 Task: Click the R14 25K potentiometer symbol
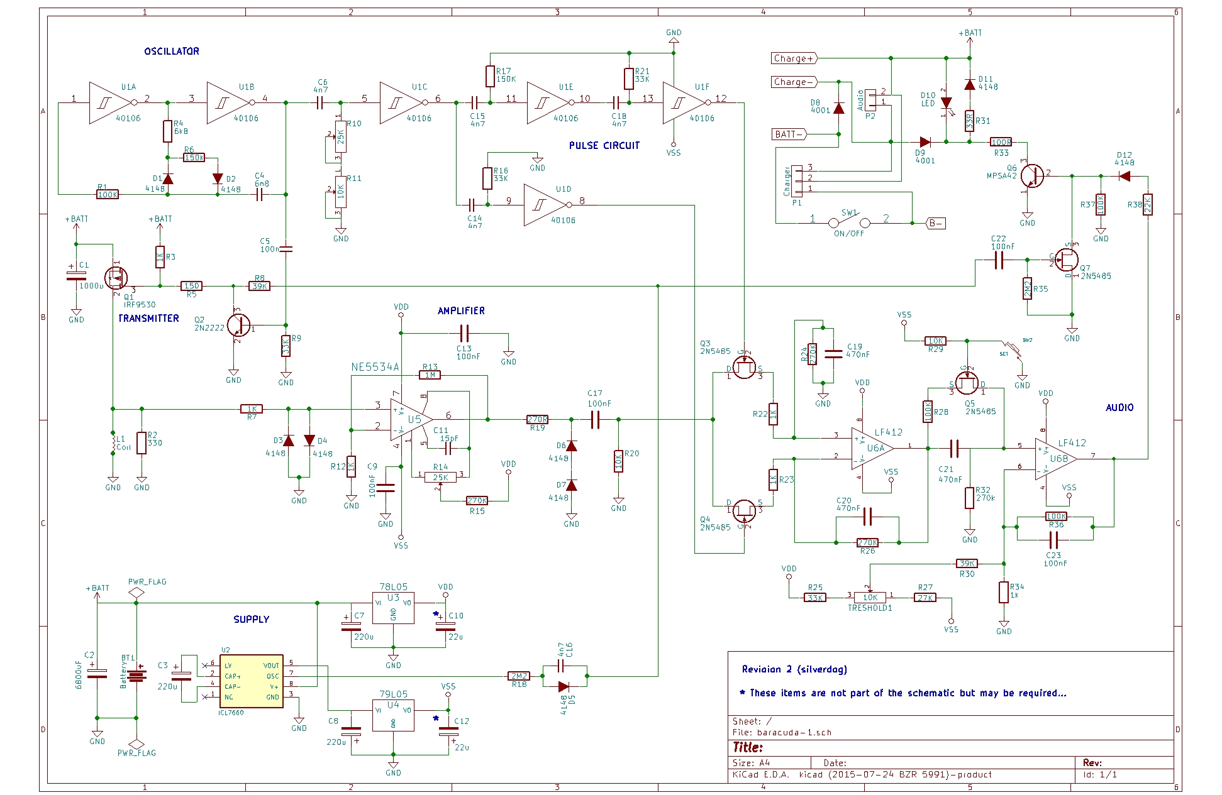tap(440, 478)
